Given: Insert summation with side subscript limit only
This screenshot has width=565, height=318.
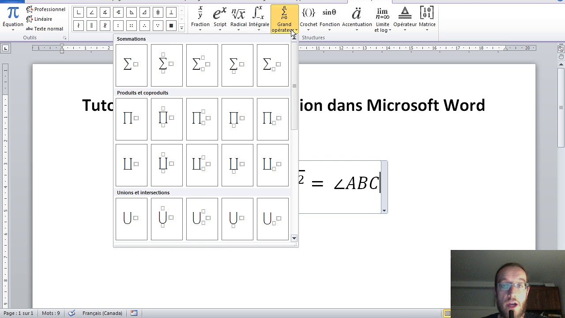Looking at the screenshot, I should tap(273, 65).
